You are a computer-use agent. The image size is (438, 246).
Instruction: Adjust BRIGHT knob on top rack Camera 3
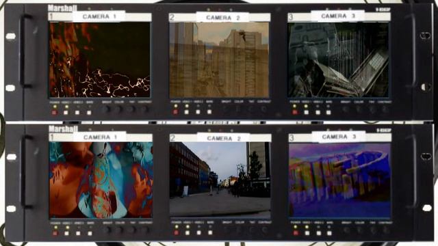pos(346,109)
